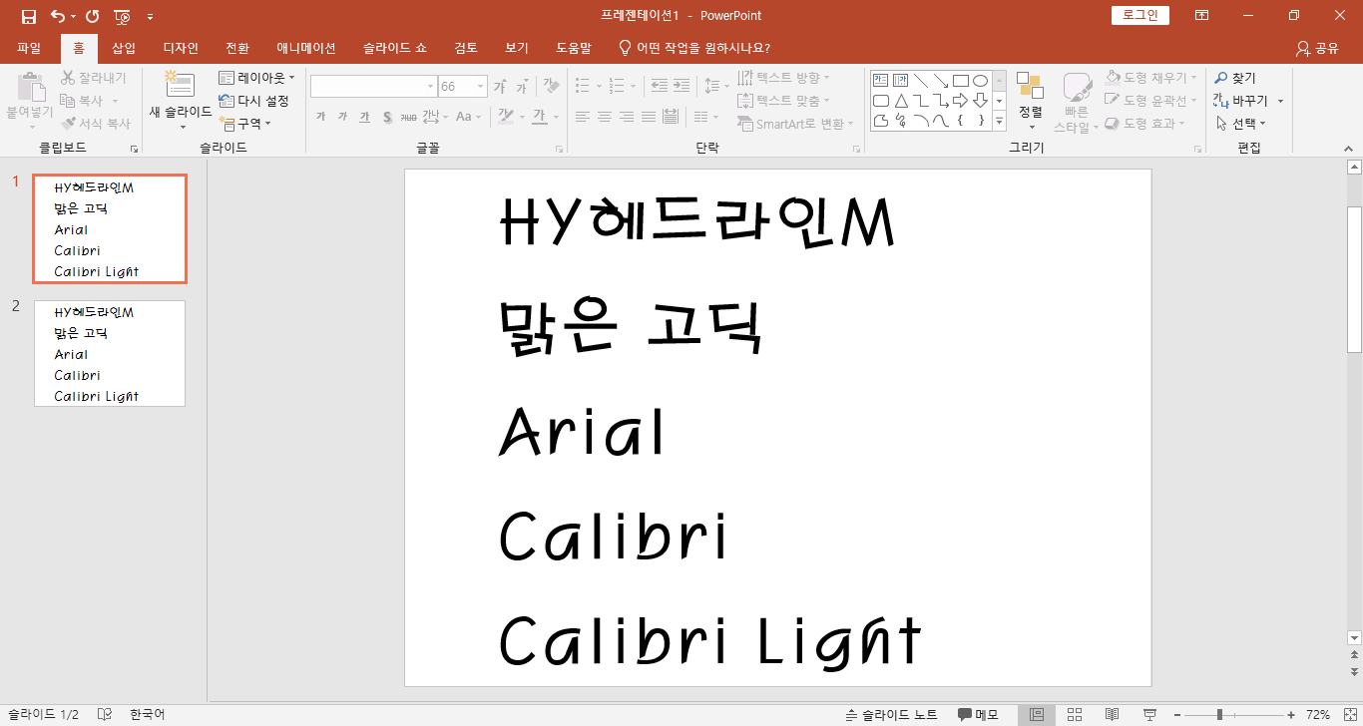This screenshot has width=1363, height=726.
Task: Open the Help (도움말) tab
Action: click(574, 48)
